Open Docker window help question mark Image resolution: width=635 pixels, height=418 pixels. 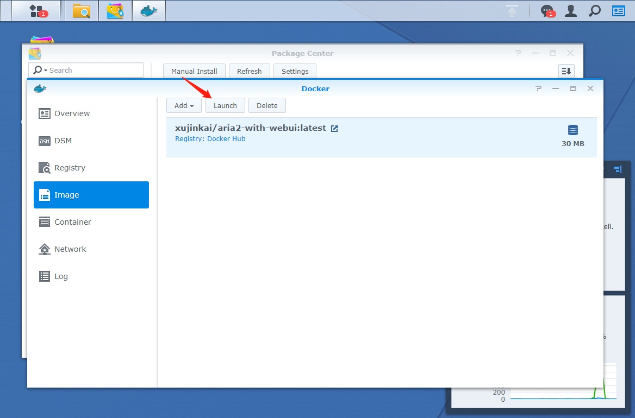(x=538, y=88)
